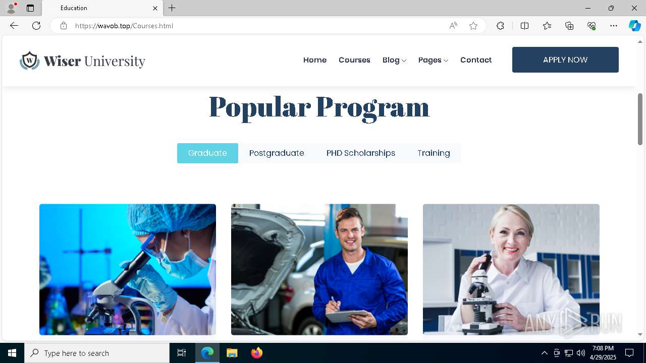
Task: Expand the Pages dropdown menu
Action: [433, 60]
